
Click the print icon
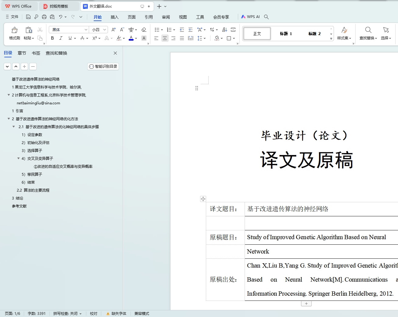pos(44,17)
